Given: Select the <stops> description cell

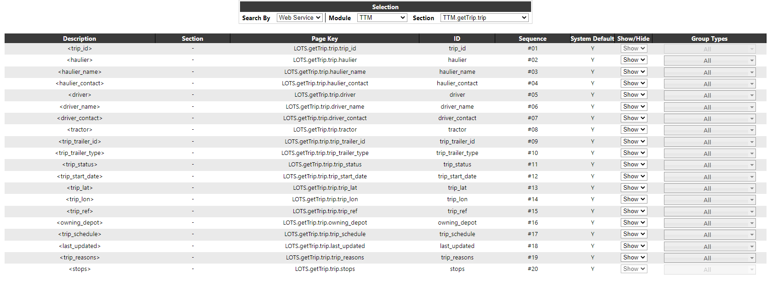Looking at the screenshot, I should pos(80,269).
